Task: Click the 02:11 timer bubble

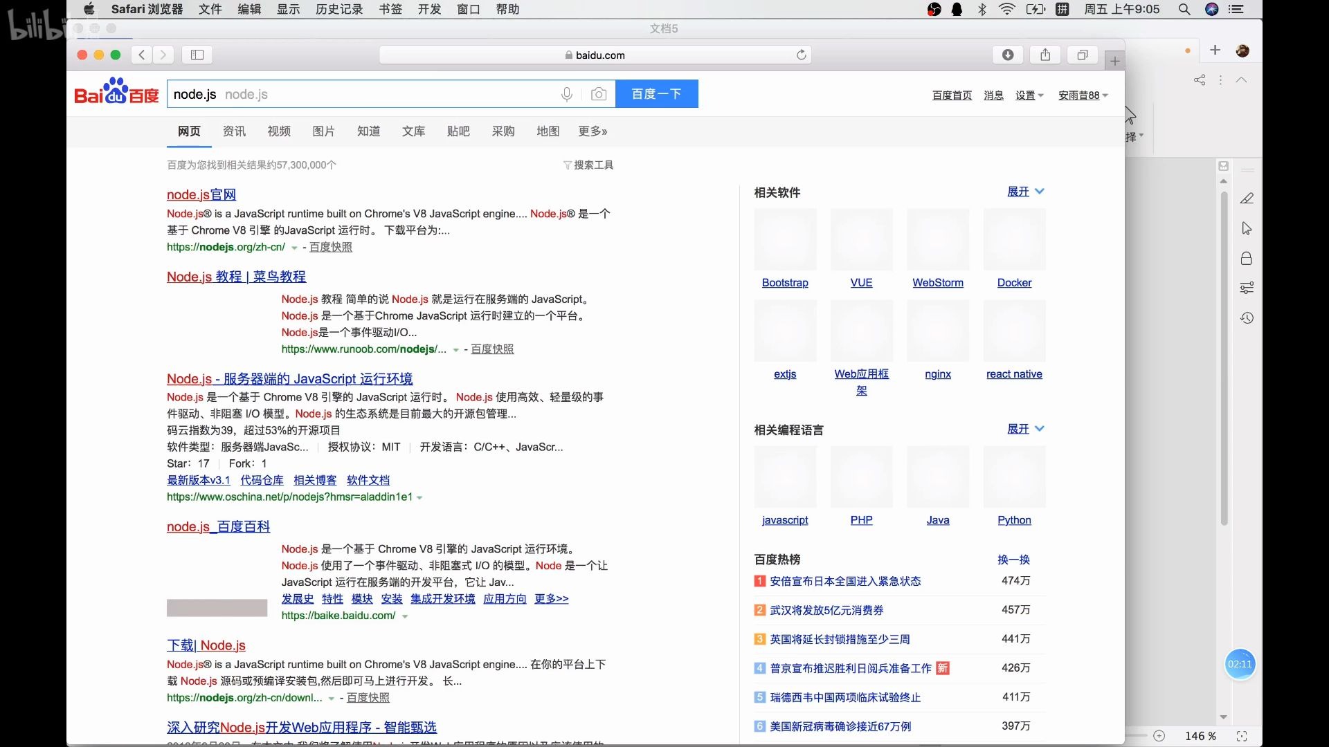Action: 1240,664
